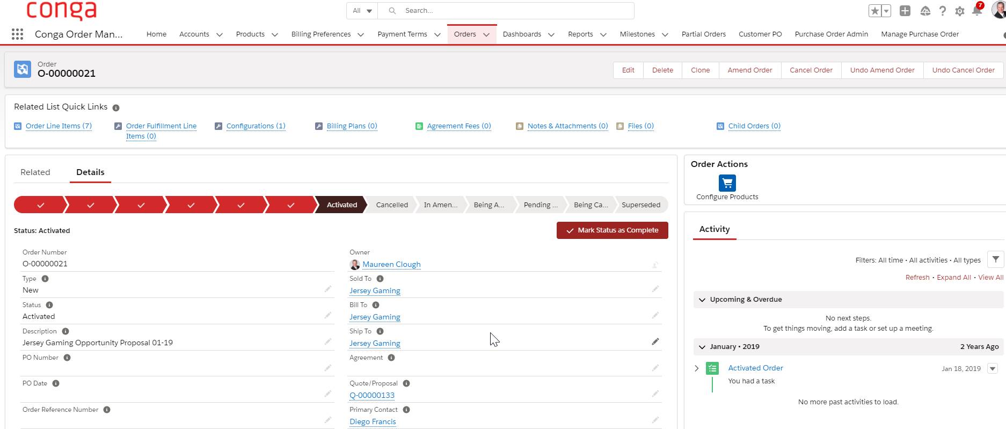The image size is (1006, 429).
Task: Click the Favorites star icon
Action: pos(875,11)
